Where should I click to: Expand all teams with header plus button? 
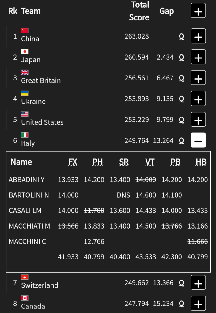[x=198, y=11]
